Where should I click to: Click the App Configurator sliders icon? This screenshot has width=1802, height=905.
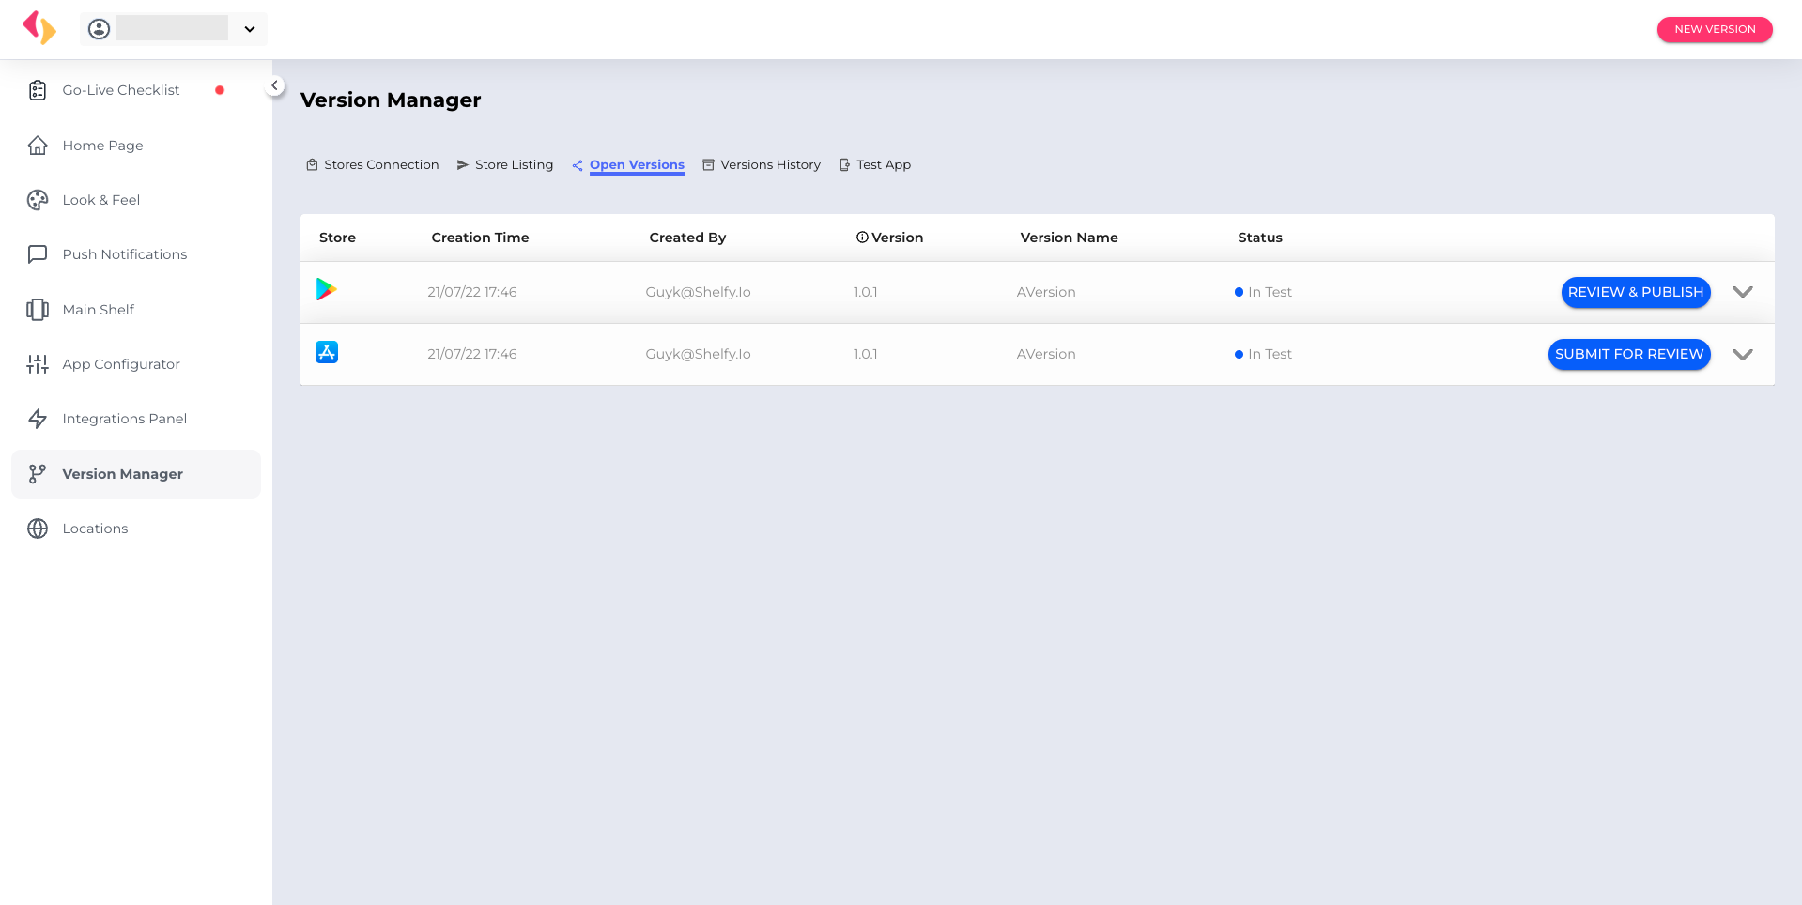[x=38, y=364]
